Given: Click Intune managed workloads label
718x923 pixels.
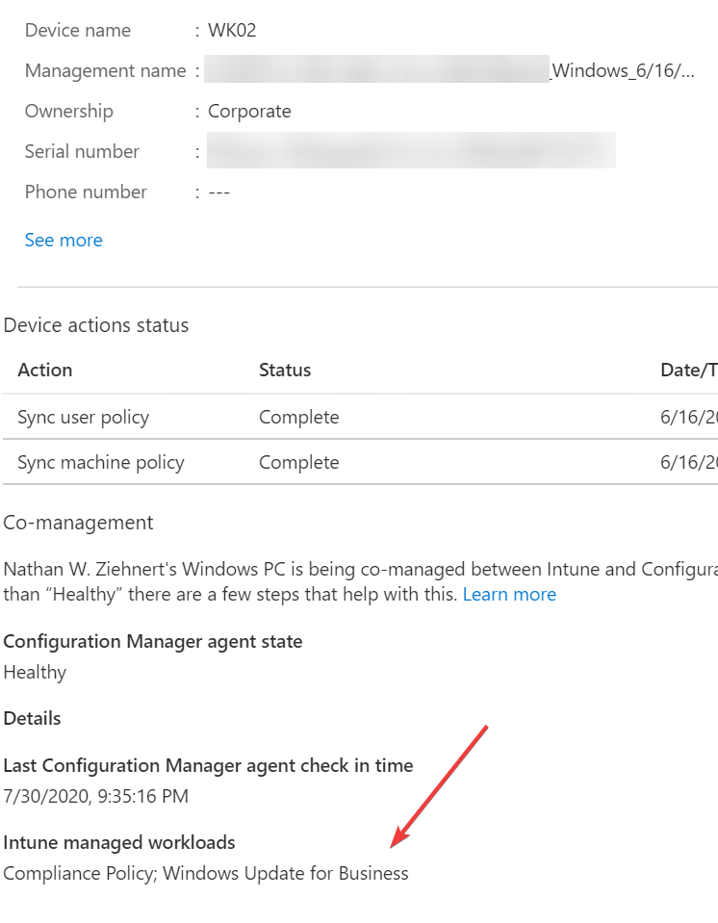Looking at the screenshot, I should [x=119, y=842].
